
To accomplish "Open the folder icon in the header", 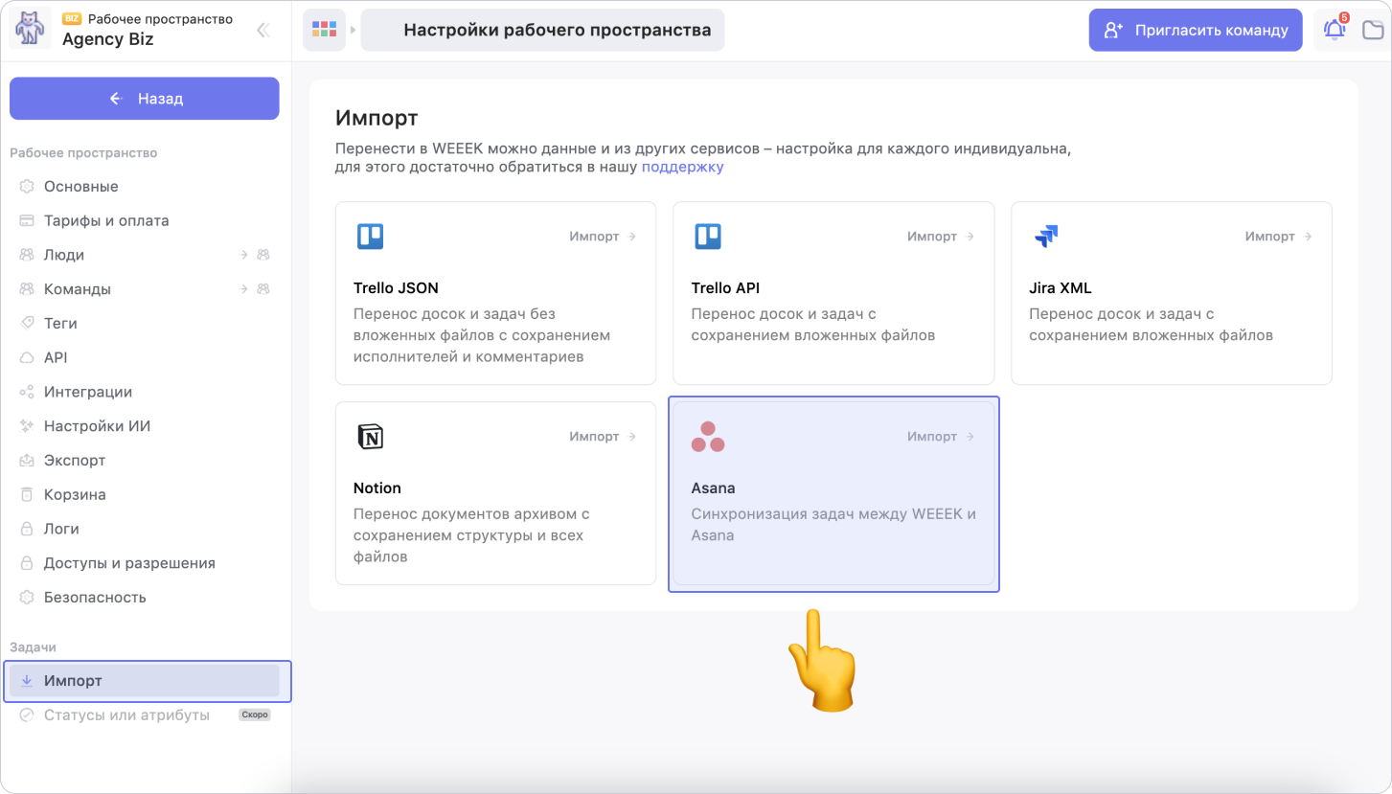I will 1374,30.
